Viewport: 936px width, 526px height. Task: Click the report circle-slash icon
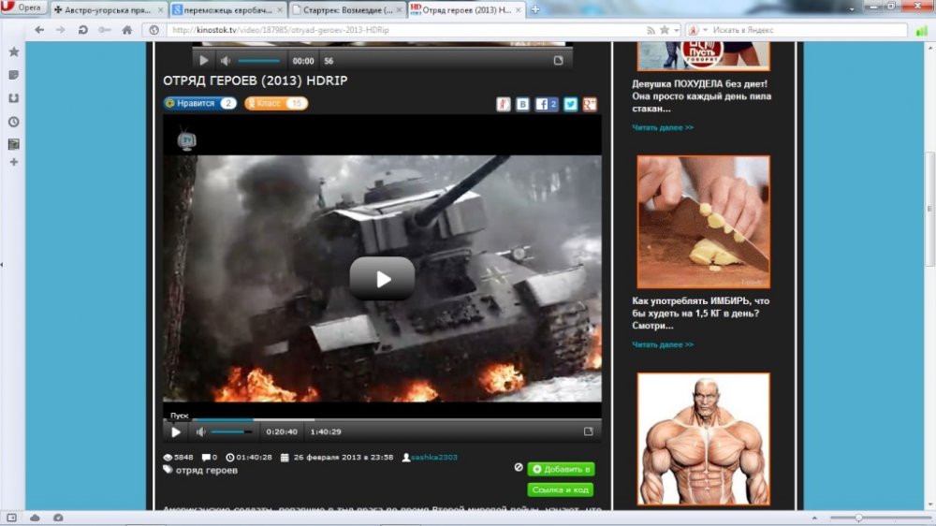tap(519, 467)
